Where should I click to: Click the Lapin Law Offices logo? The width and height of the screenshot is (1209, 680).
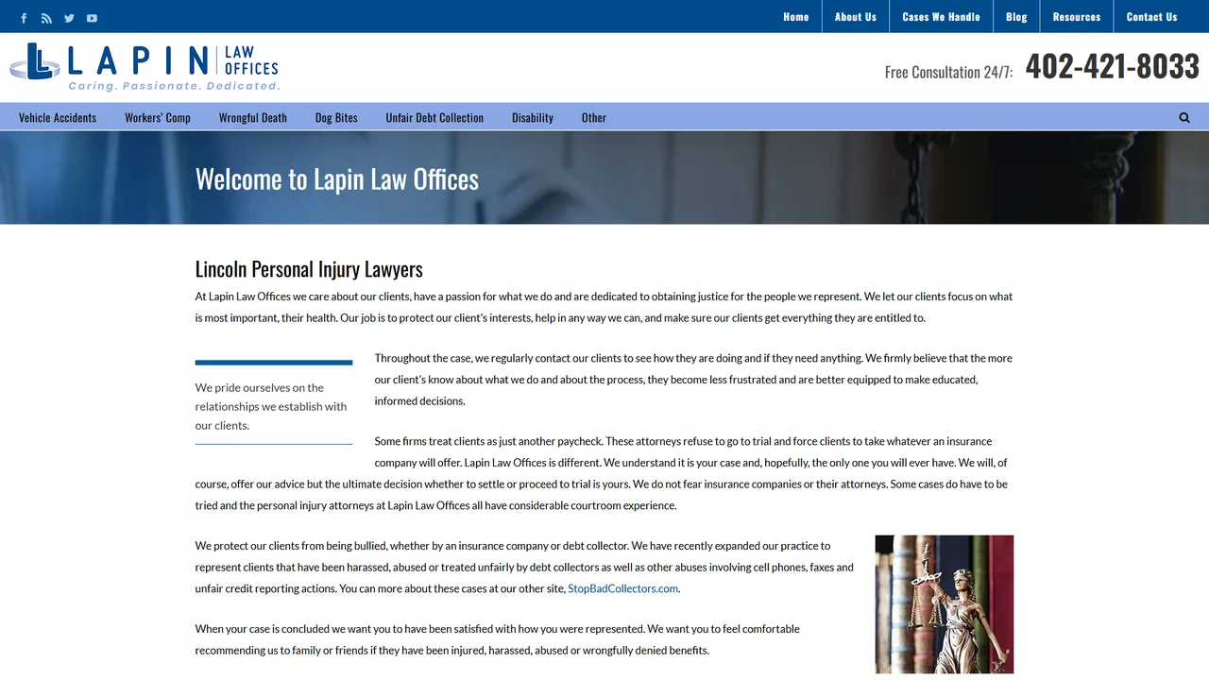coord(145,67)
